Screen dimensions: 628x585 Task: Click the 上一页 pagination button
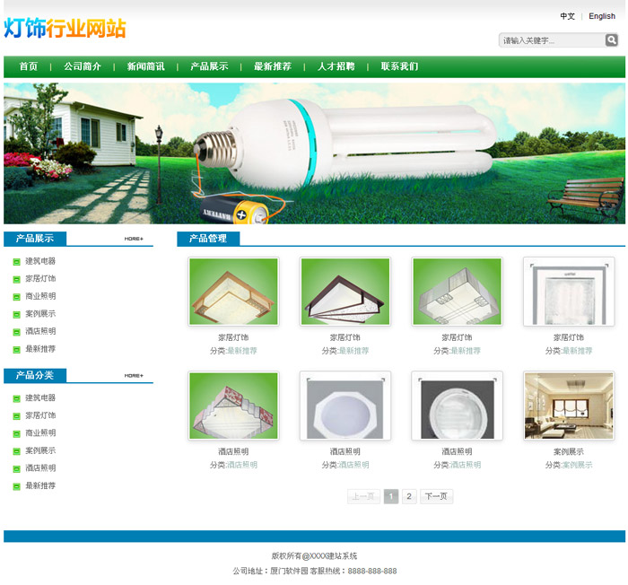[363, 496]
